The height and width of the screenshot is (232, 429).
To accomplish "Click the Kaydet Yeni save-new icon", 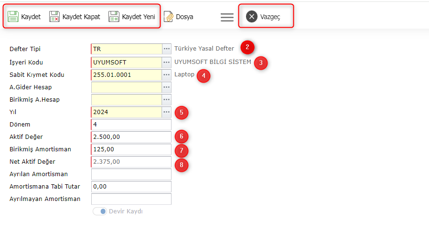I will pos(114,17).
